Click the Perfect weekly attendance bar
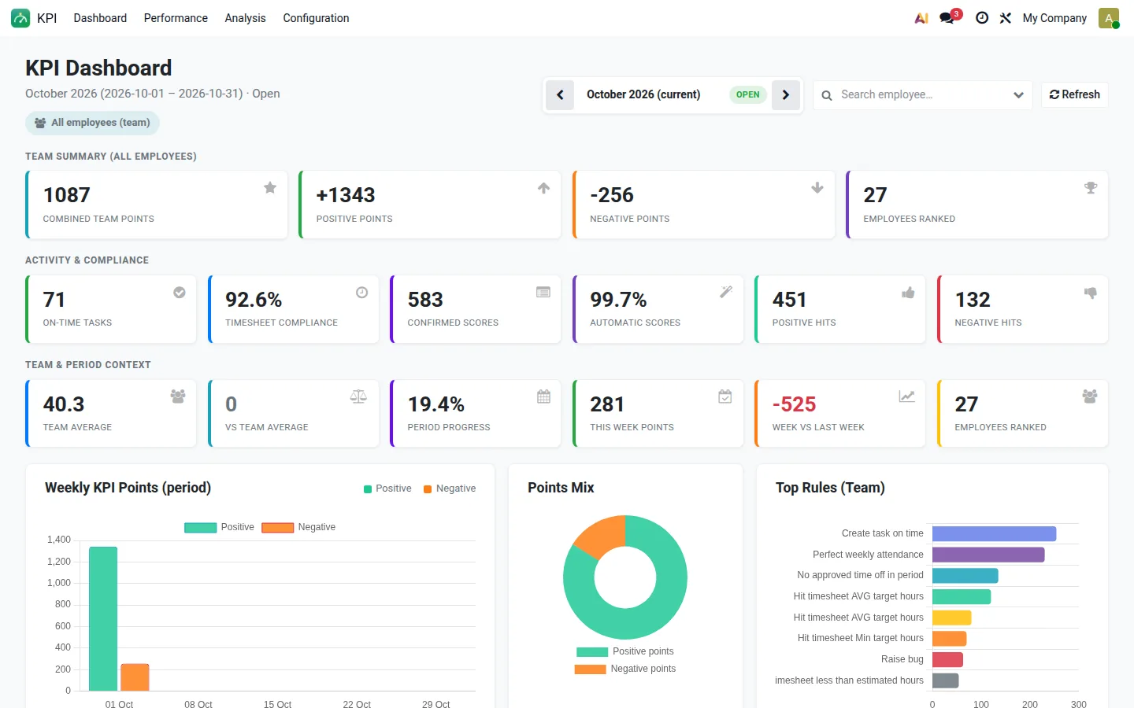The image size is (1134, 708). click(988, 555)
